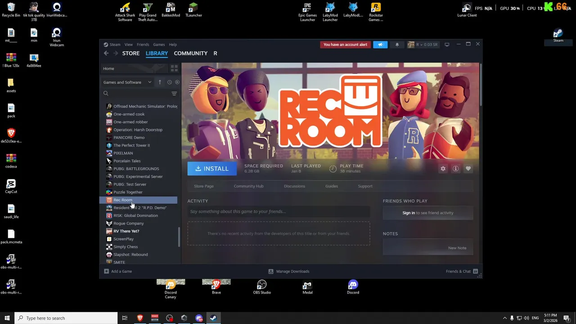Open Rec Room manage gear icon
Viewport: 576px width, 324px height.
click(443, 168)
